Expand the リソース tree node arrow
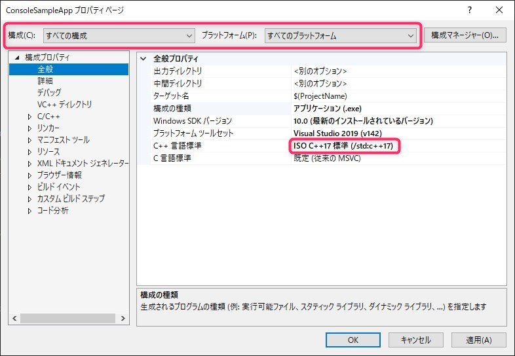The height and width of the screenshot is (356, 515). click(29, 152)
